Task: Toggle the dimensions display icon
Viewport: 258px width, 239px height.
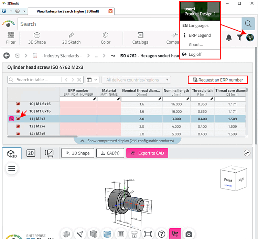Action: [x=107, y=234]
